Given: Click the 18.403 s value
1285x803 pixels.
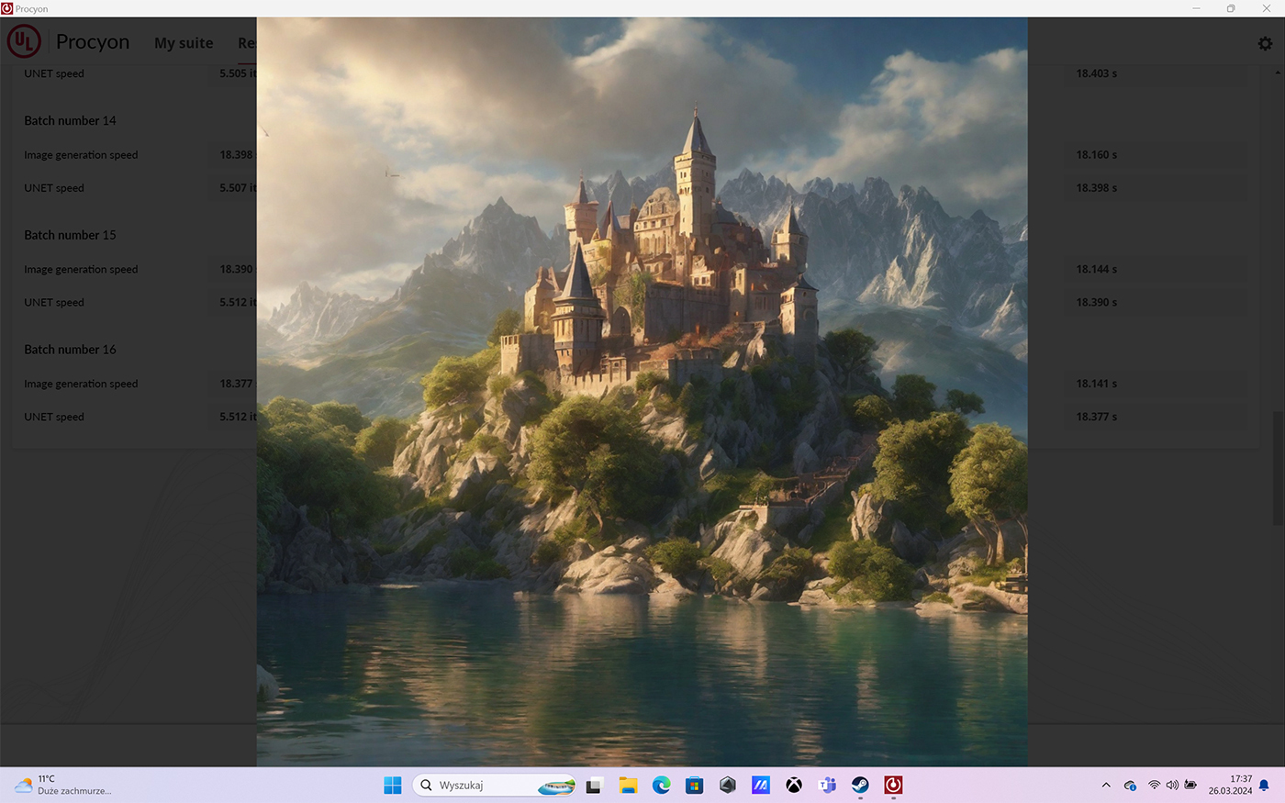Looking at the screenshot, I should click(x=1097, y=73).
